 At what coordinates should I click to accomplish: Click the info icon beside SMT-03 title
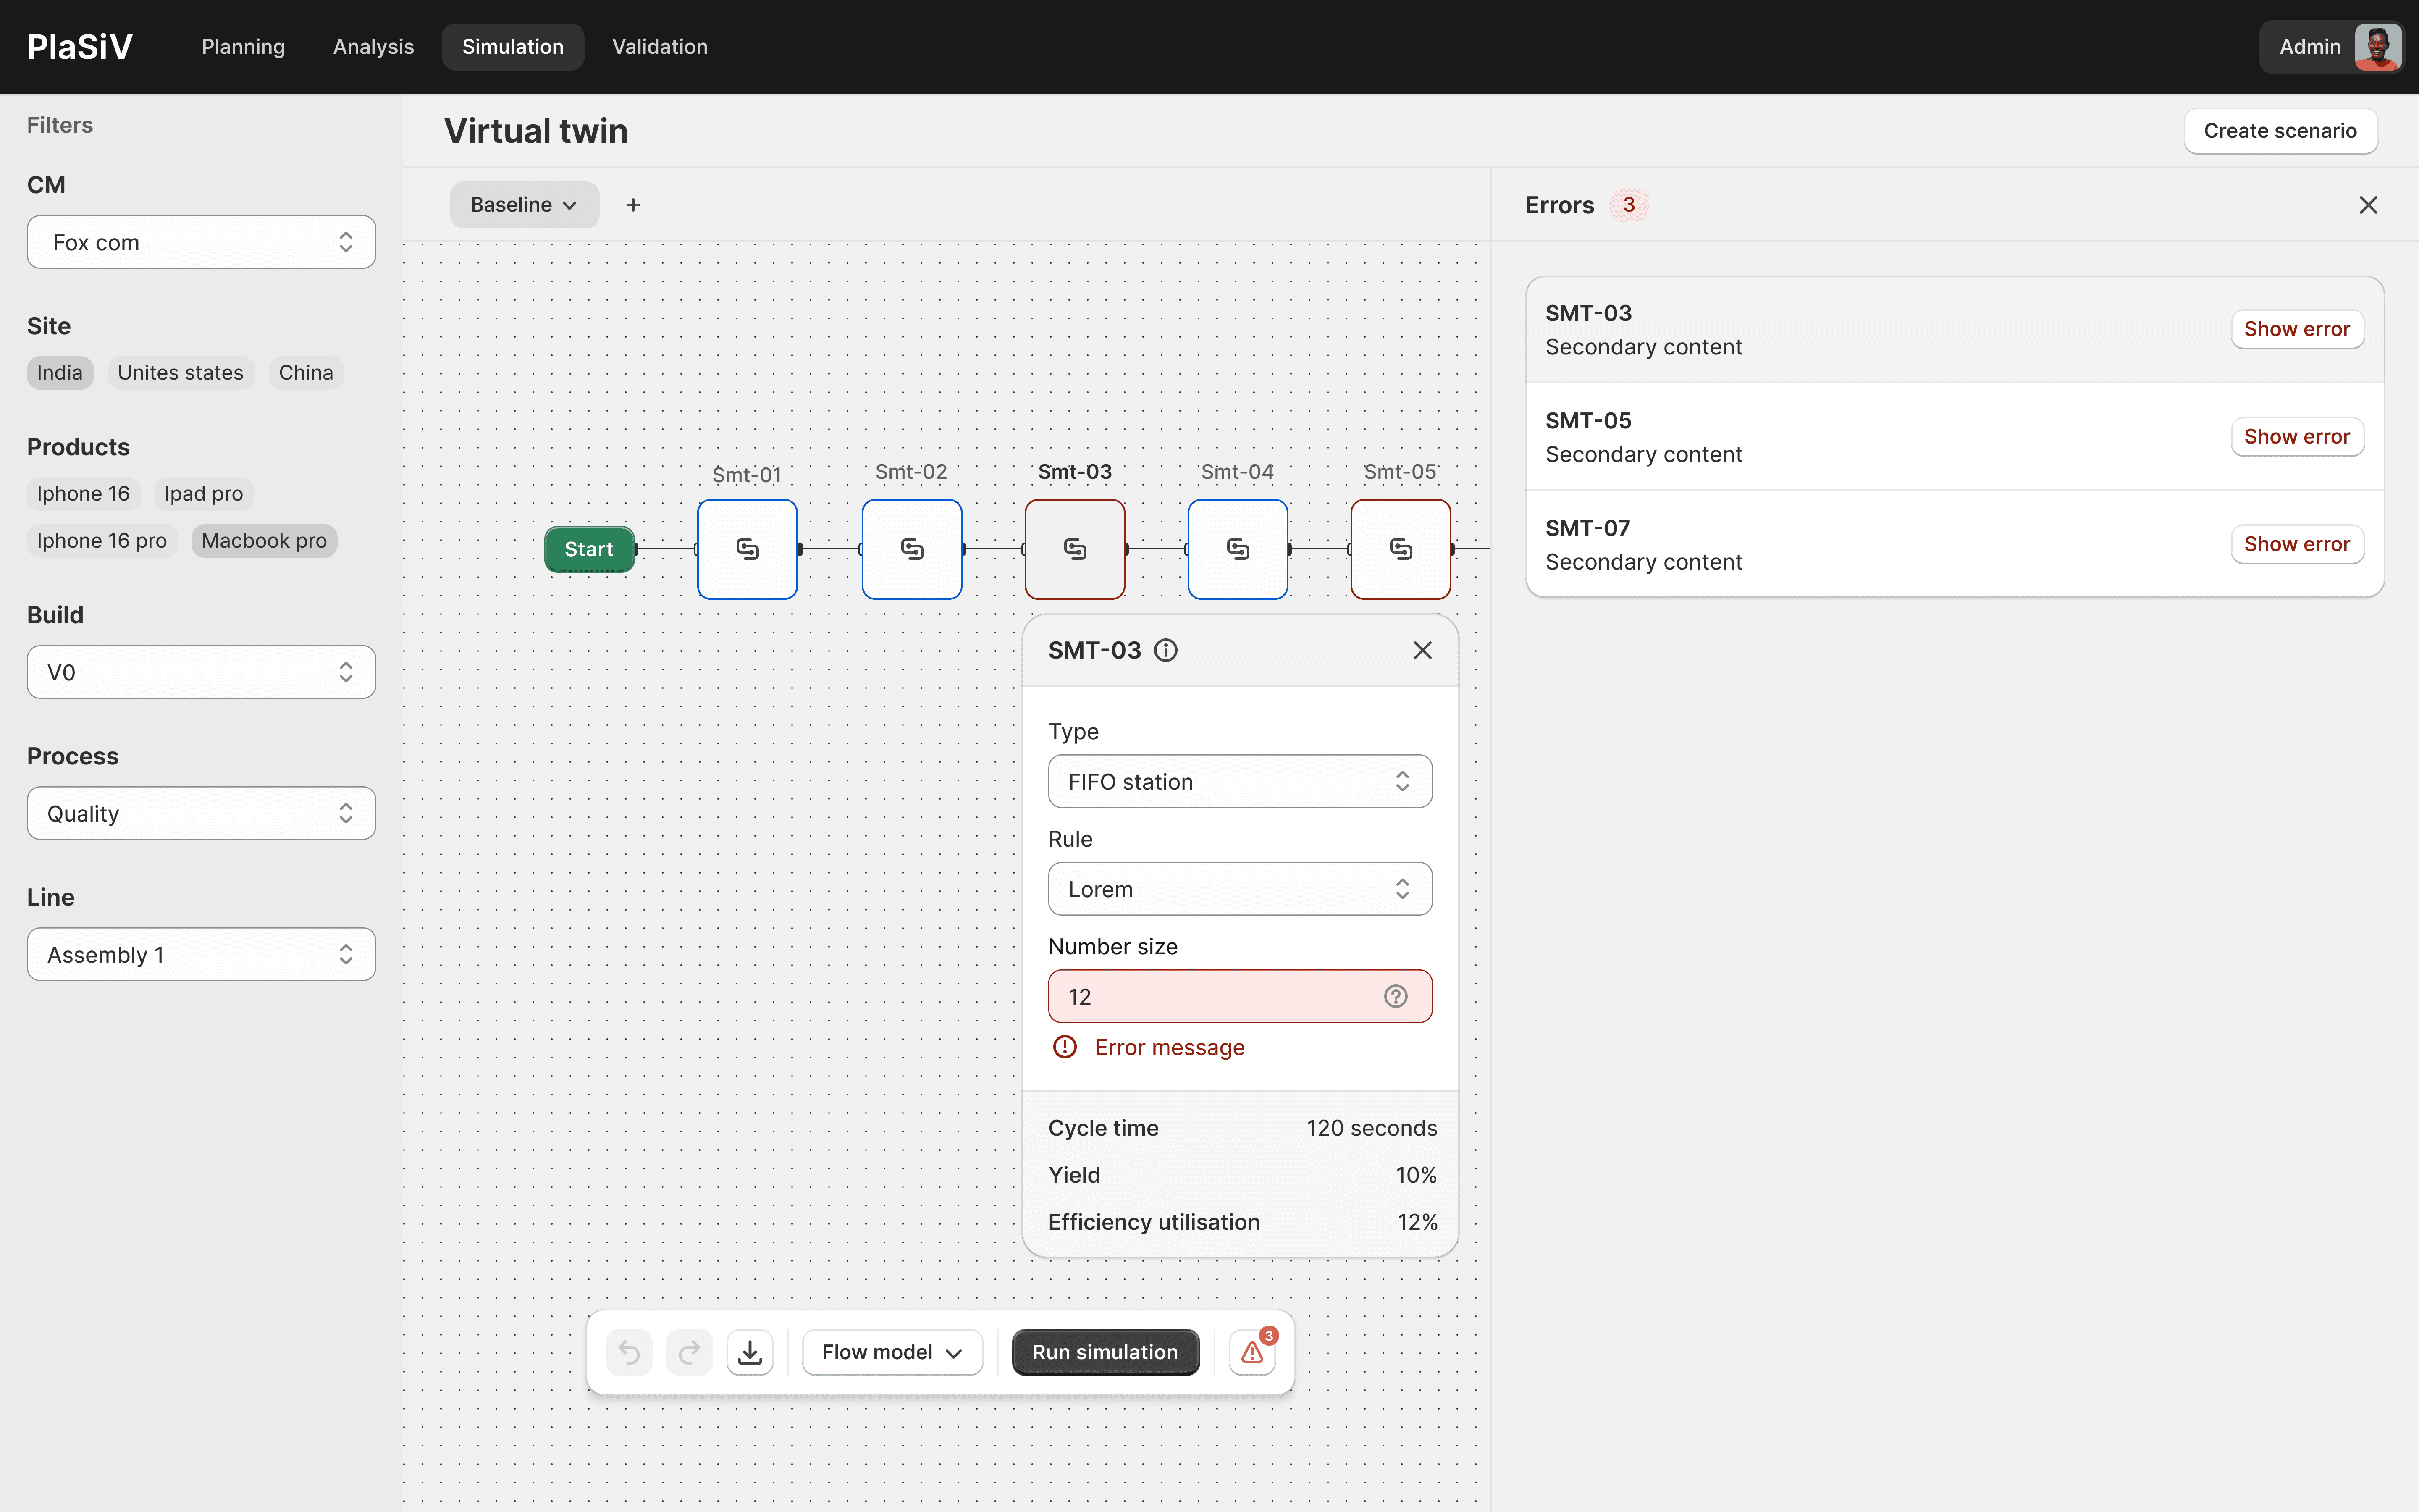[x=1165, y=650]
